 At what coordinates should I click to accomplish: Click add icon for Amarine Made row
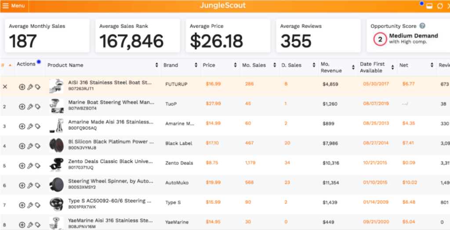(x=22, y=126)
